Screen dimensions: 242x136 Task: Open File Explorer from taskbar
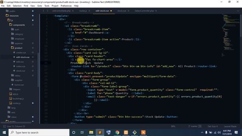click(91, 133)
